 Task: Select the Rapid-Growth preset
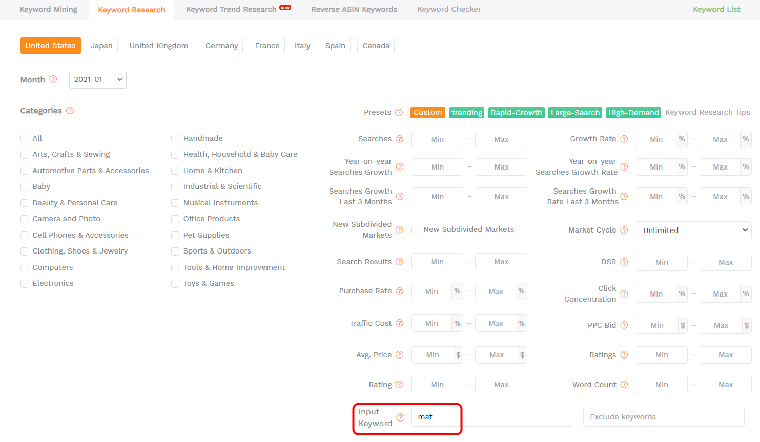(516, 113)
